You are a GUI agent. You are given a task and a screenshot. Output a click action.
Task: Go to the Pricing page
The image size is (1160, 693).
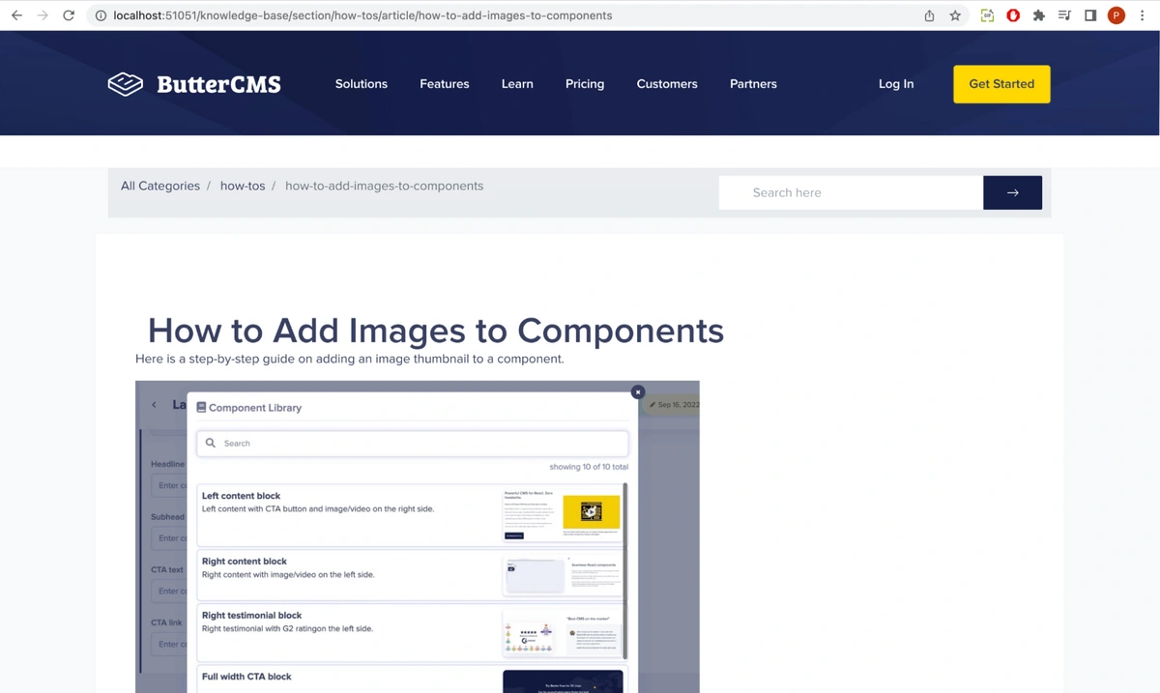[x=584, y=84]
